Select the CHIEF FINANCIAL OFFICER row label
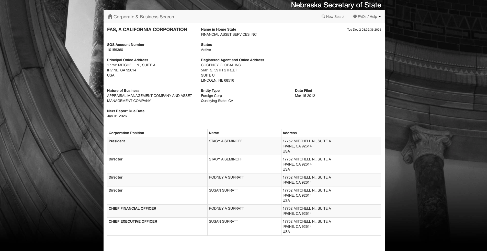This screenshot has height=251, width=487. click(132, 208)
